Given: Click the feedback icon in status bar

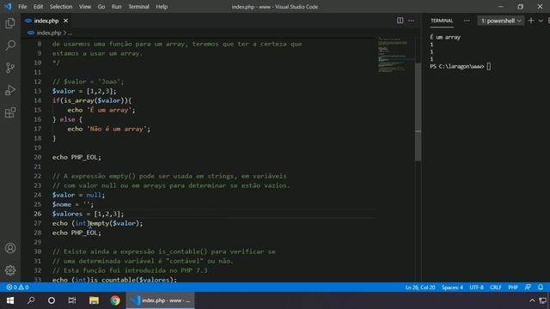Looking at the screenshot, I should (528, 288).
